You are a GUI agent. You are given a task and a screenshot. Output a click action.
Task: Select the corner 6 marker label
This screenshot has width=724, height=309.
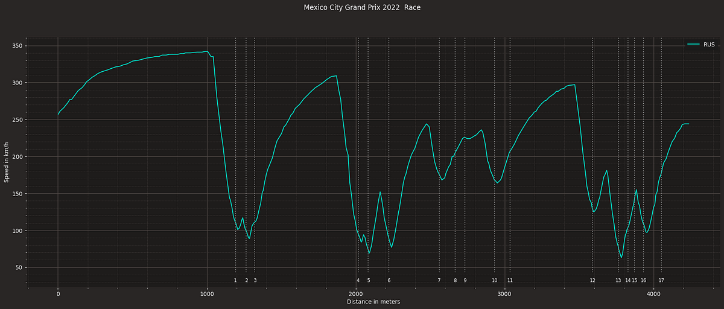(389, 281)
